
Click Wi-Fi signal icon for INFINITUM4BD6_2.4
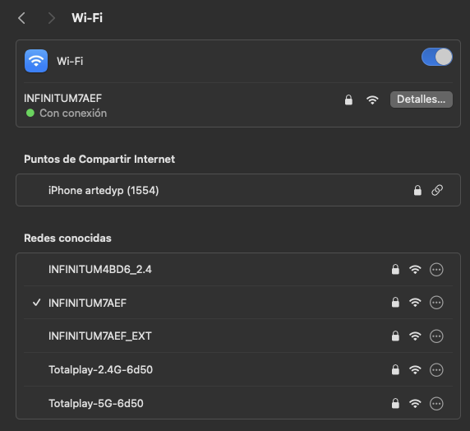tap(415, 270)
